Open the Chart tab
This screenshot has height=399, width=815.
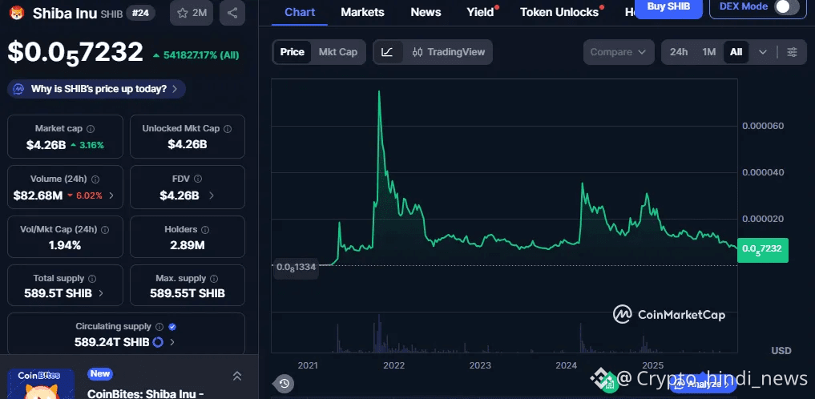tap(300, 12)
